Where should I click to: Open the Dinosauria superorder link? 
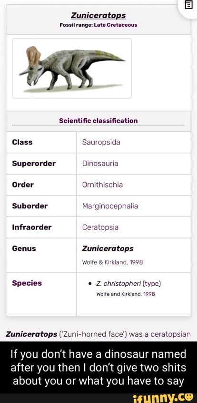(100, 164)
